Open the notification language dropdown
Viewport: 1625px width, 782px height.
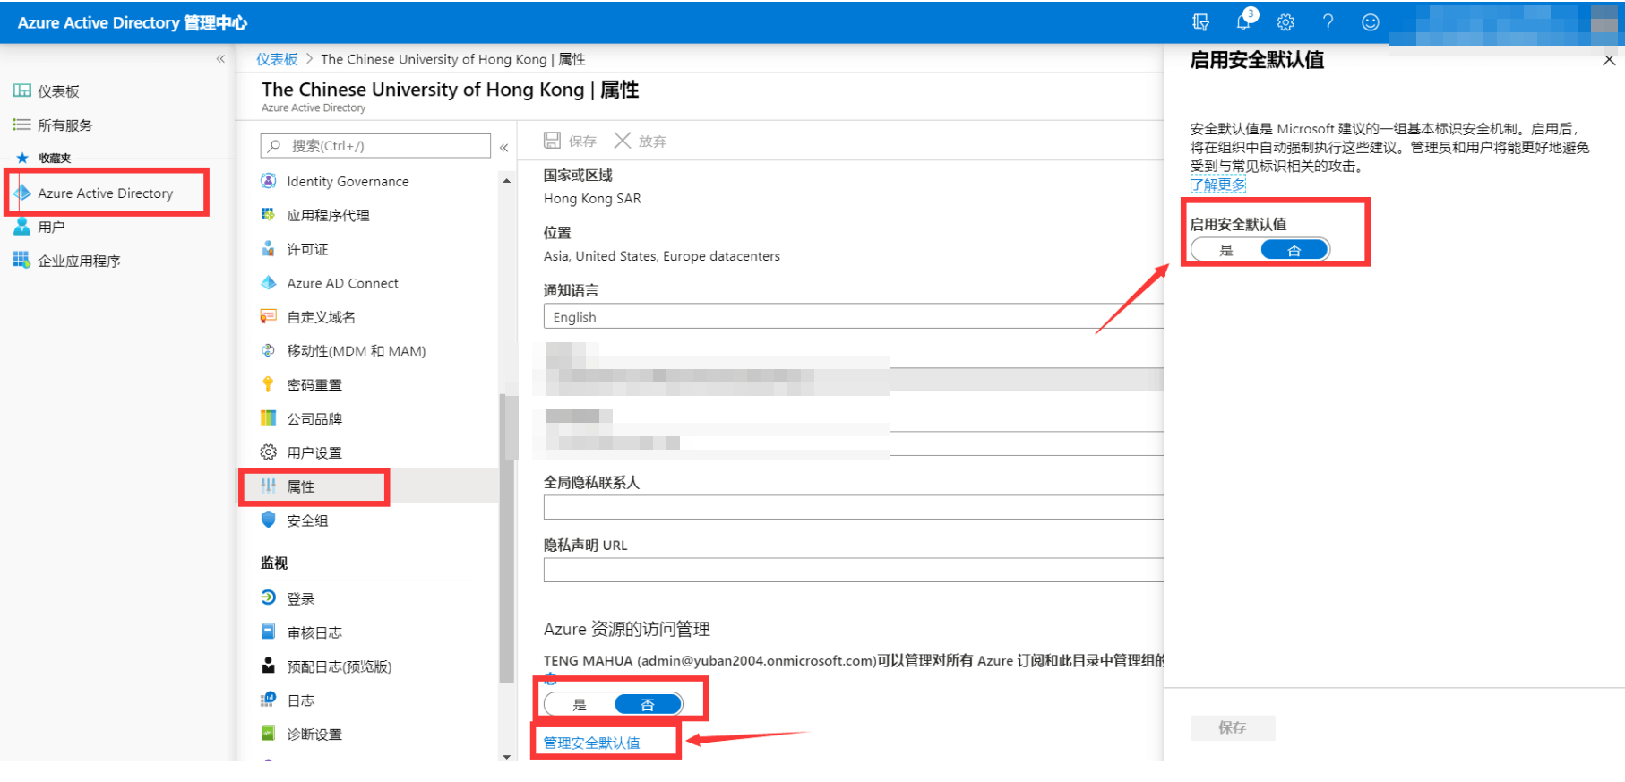(x=853, y=316)
